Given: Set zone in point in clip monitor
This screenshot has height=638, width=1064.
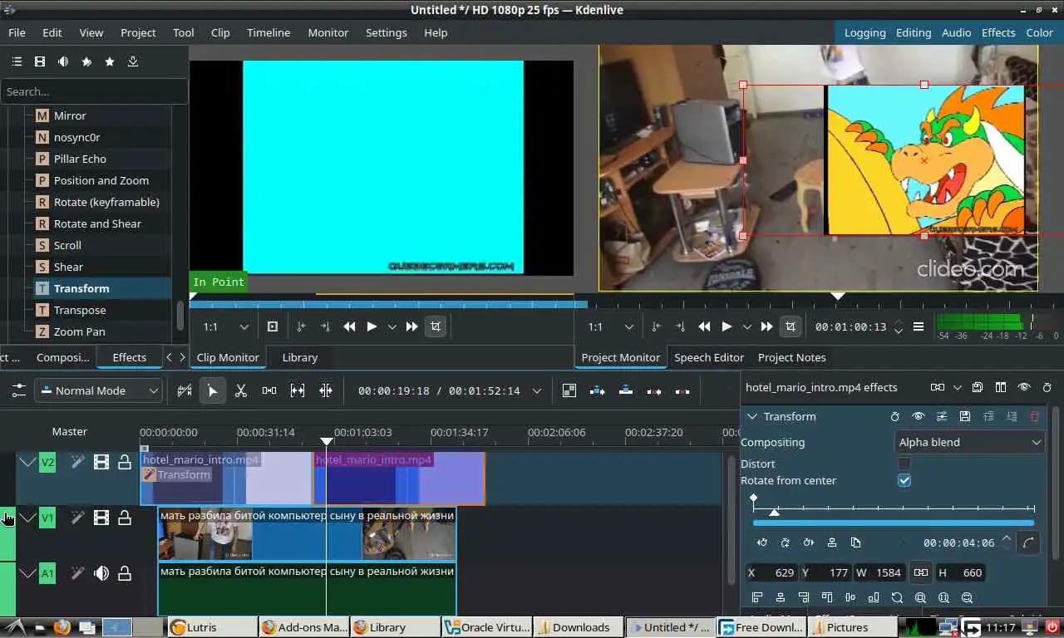Looking at the screenshot, I should tap(301, 326).
